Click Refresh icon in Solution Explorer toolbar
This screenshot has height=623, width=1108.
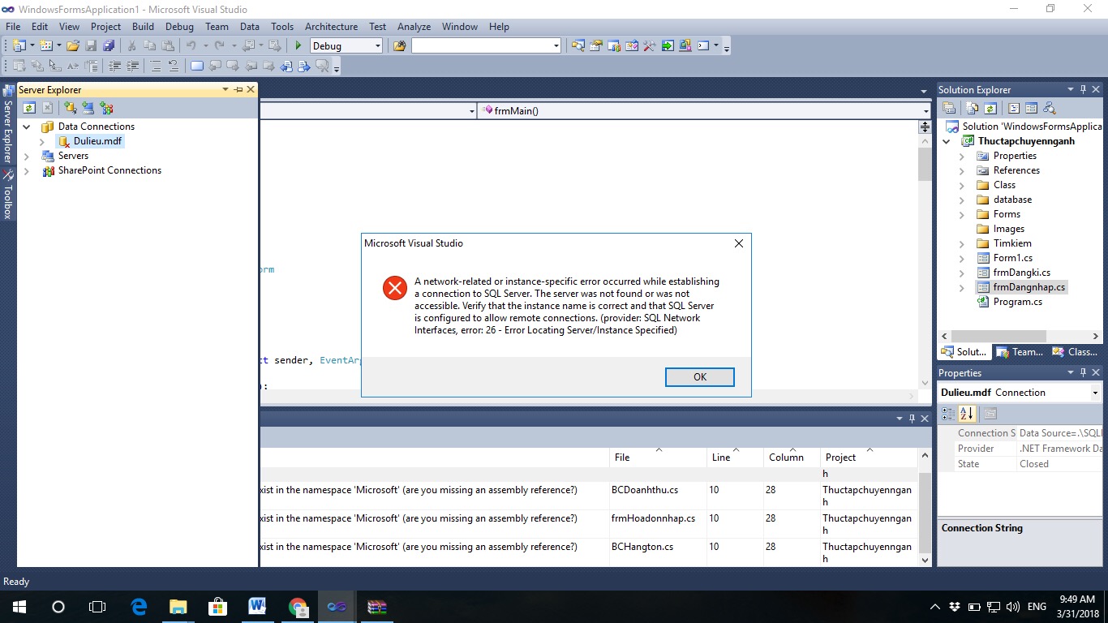tap(990, 108)
